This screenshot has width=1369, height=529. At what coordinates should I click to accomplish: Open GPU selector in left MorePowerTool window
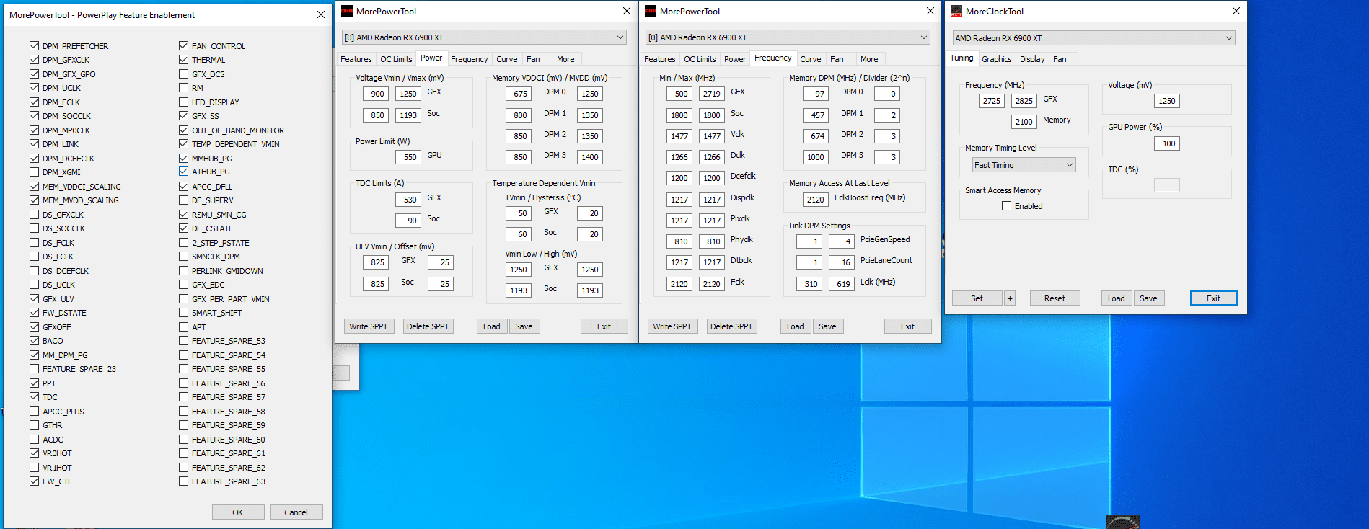tap(484, 37)
